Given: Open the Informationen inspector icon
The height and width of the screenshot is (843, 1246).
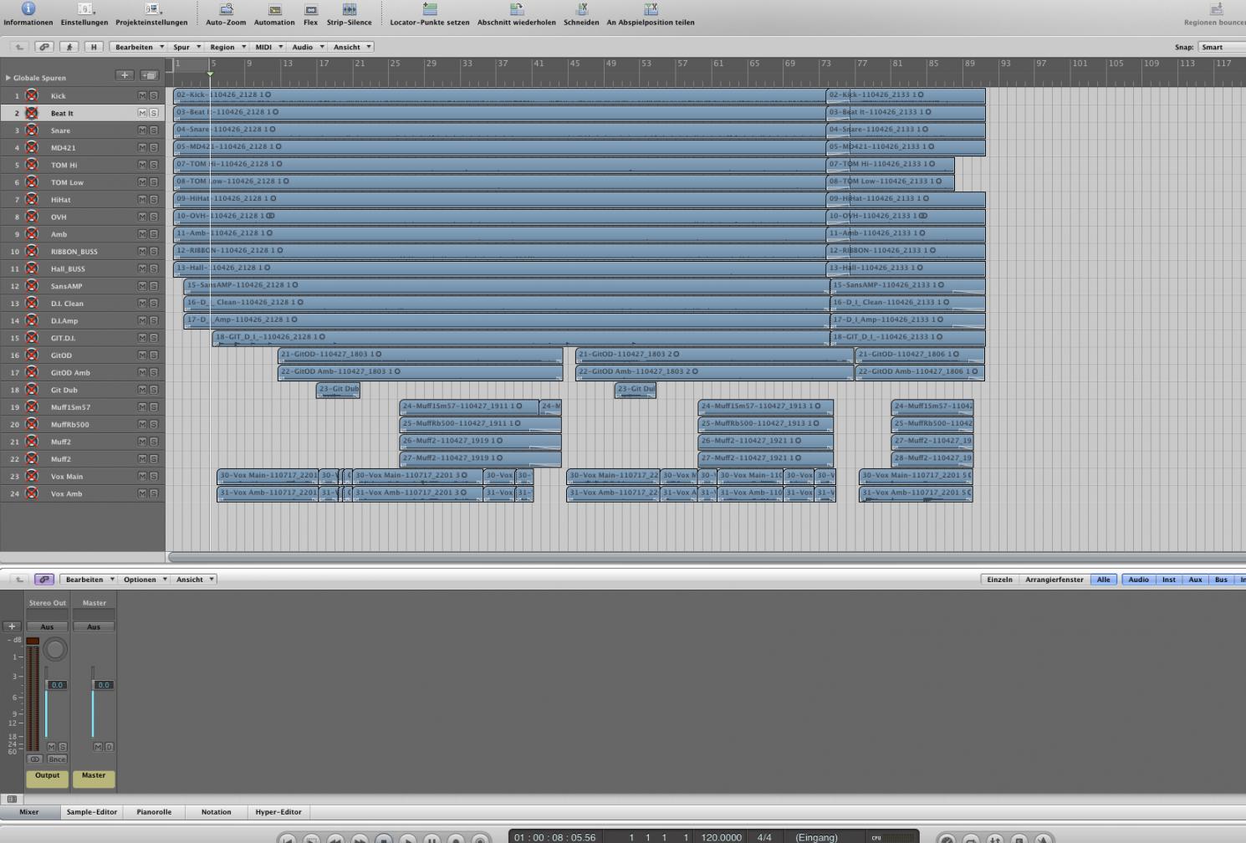Looking at the screenshot, I should [x=28, y=8].
